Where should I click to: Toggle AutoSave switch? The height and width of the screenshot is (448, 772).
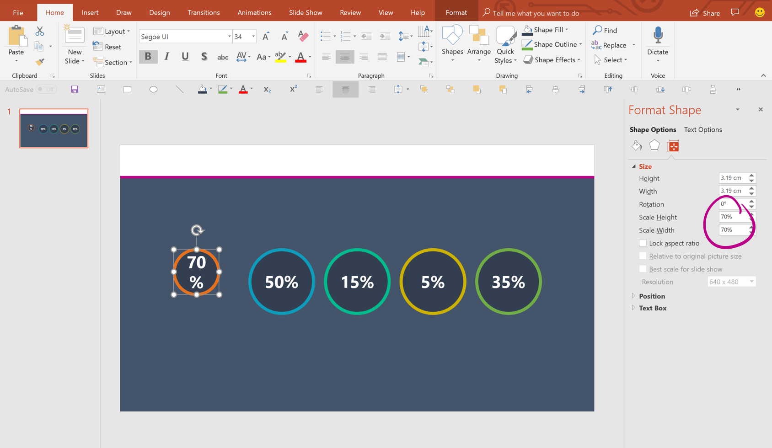[x=46, y=89]
